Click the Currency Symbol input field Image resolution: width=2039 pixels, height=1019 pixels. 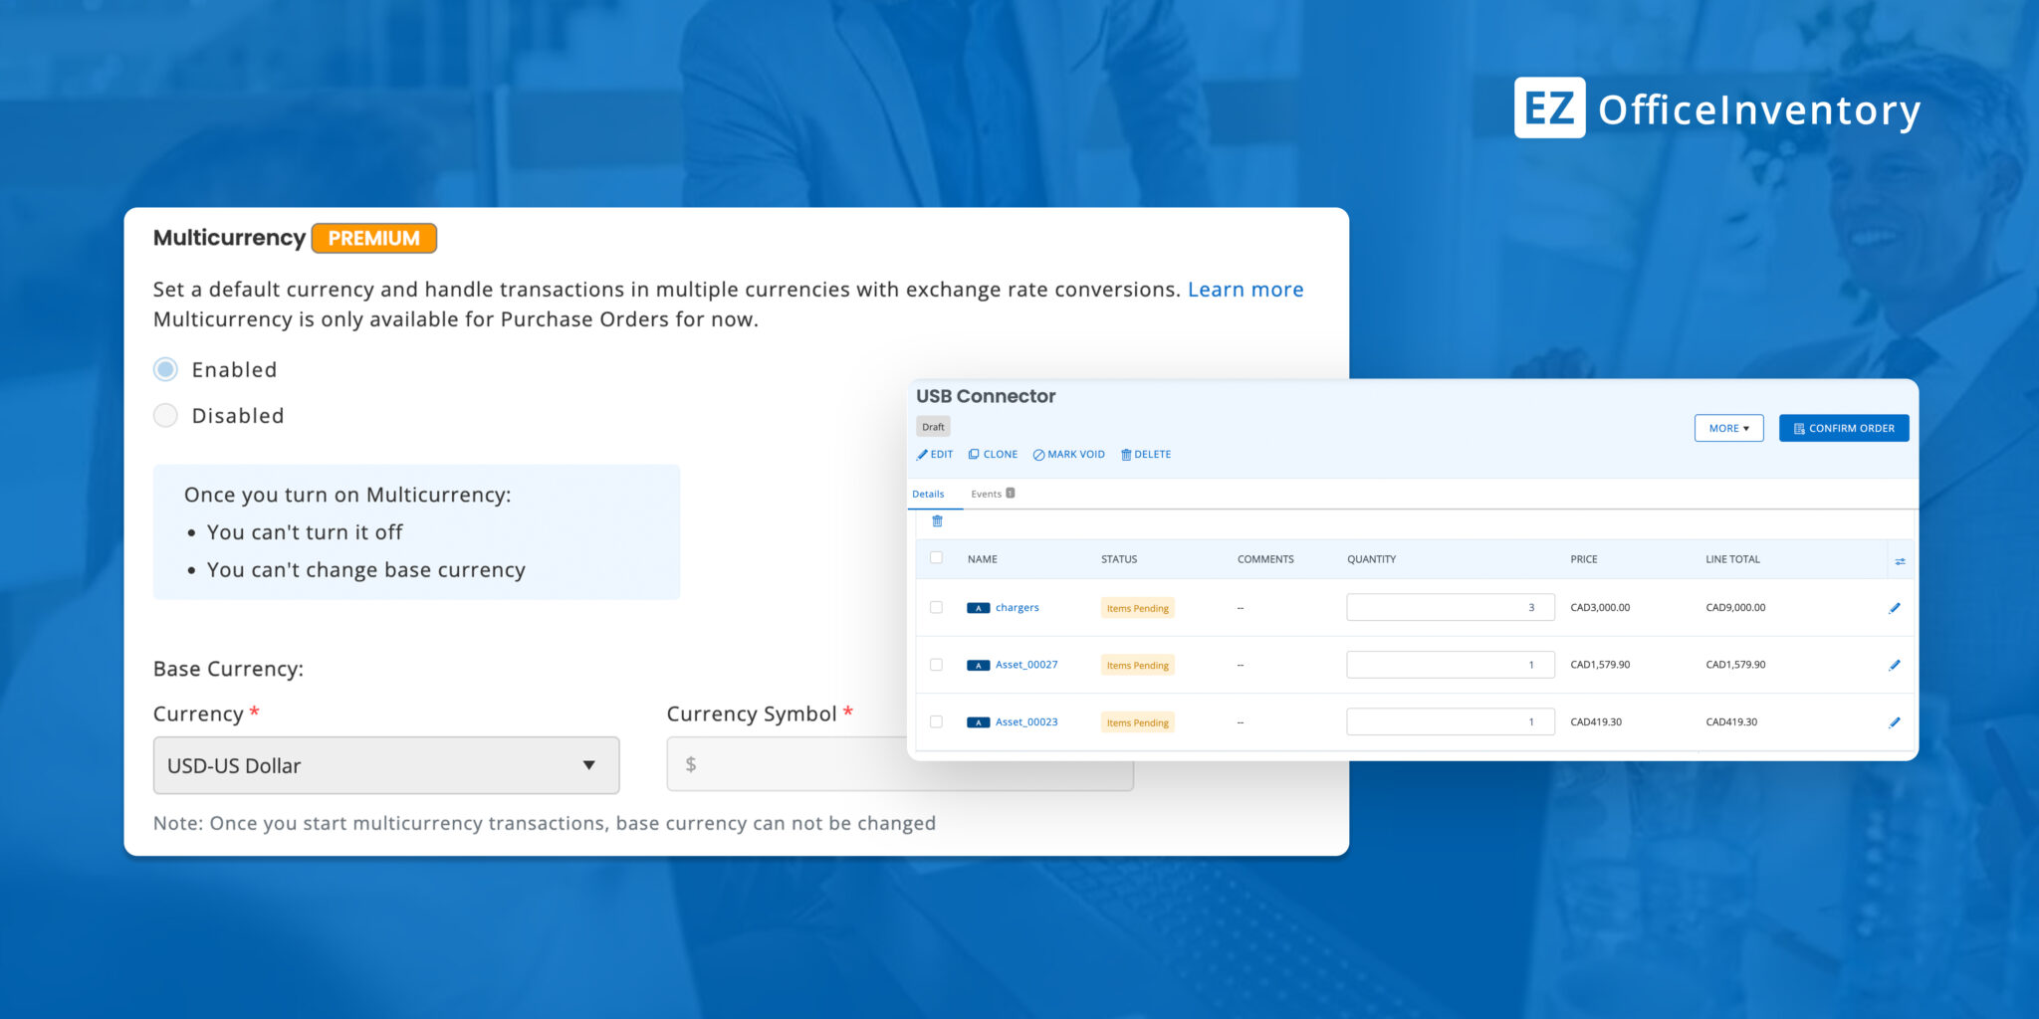click(899, 764)
